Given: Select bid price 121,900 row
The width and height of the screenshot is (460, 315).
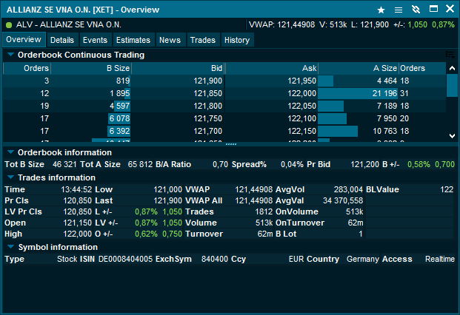Looking at the screenshot, I should [x=208, y=81].
